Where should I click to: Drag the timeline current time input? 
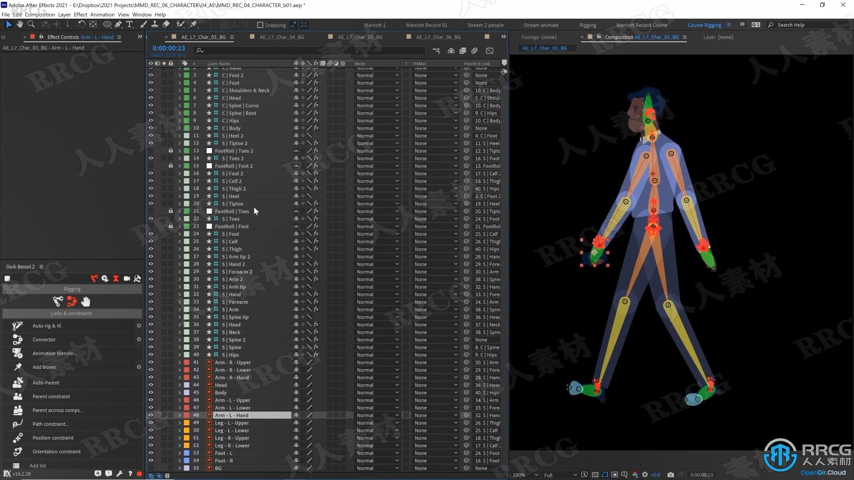click(167, 48)
